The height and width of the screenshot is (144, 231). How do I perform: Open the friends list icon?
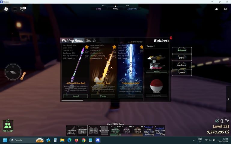217,9
